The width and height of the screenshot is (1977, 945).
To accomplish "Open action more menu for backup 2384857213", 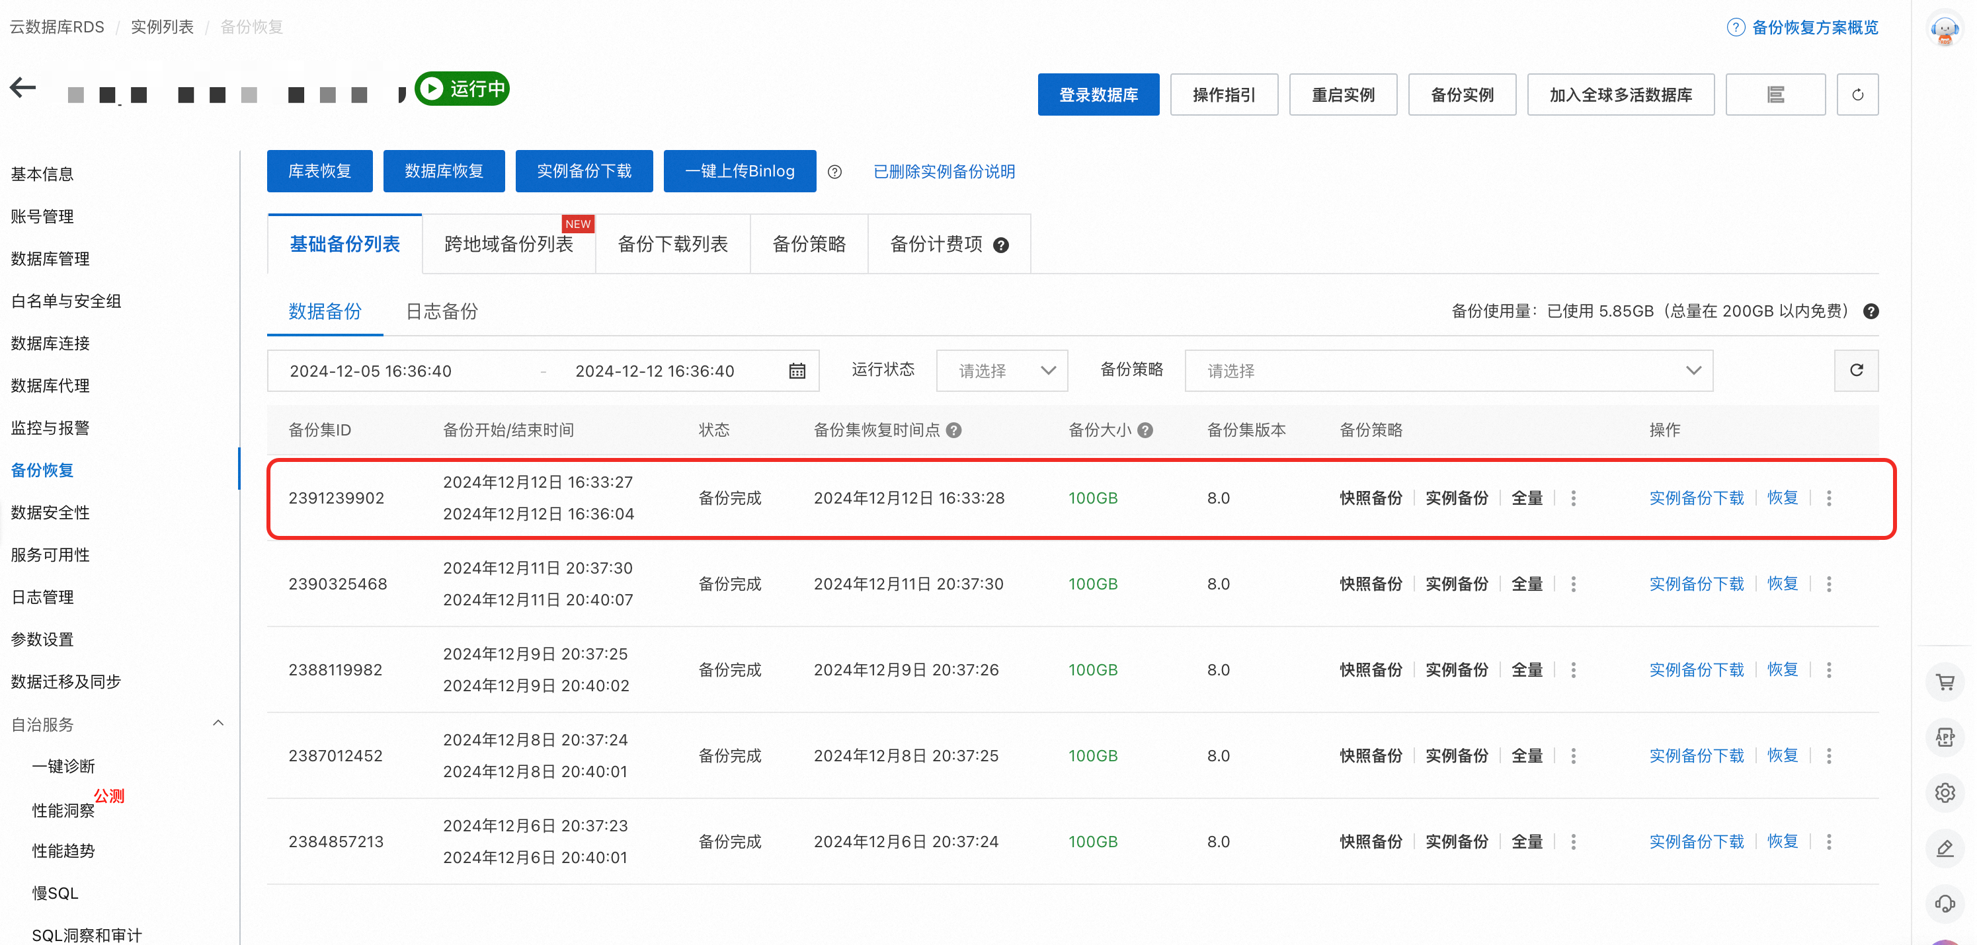I will point(1829,842).
